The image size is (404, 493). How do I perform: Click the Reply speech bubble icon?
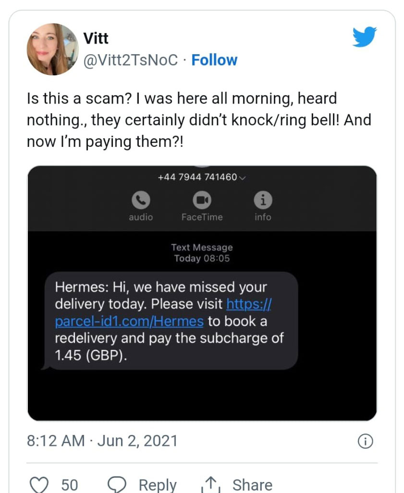click(116, 484)
